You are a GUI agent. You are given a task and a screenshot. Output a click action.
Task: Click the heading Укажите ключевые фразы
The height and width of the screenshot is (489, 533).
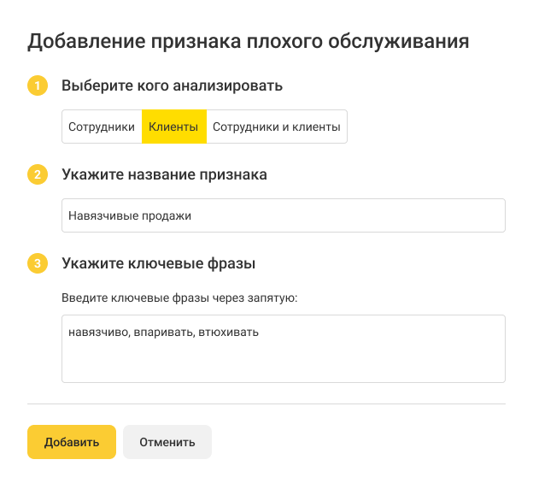tap(159, 264)
